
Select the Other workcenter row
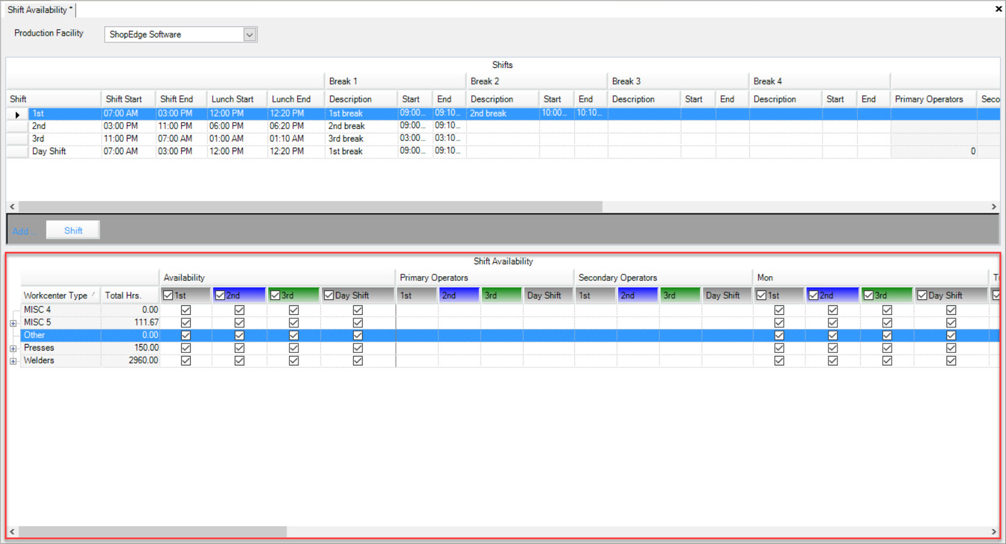click(x=510, y=335)
